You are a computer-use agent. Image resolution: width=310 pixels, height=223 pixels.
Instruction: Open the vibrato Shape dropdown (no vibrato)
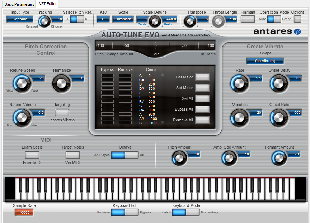[265, 61]
